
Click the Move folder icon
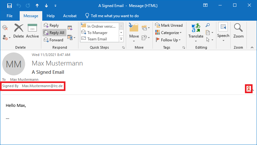click(134, 31)
